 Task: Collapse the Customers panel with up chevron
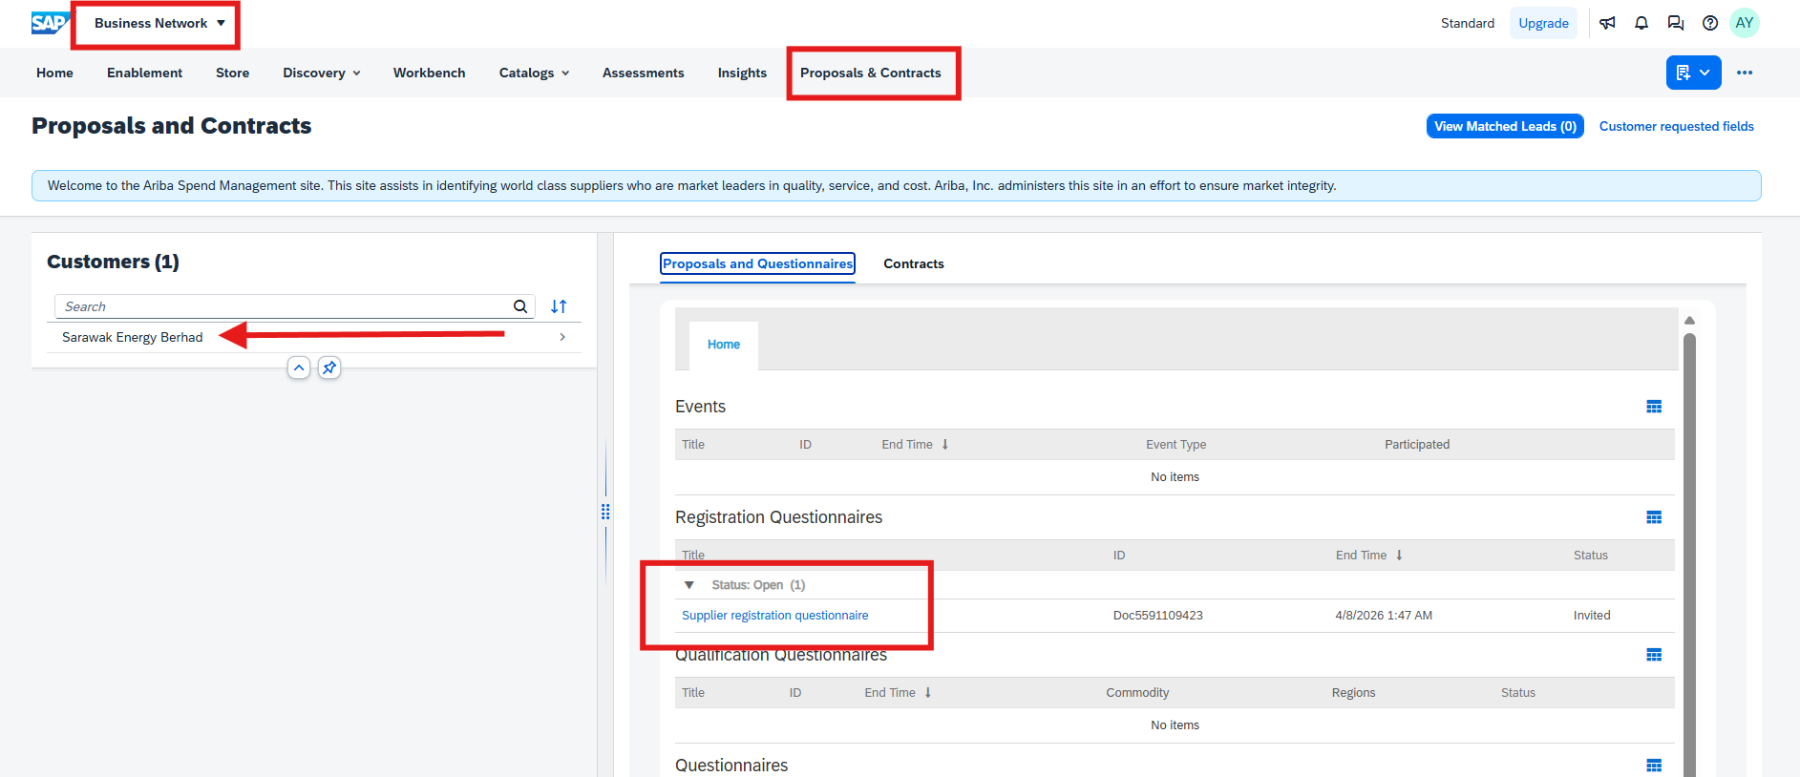pyautogui.click(x=299, y=367)
